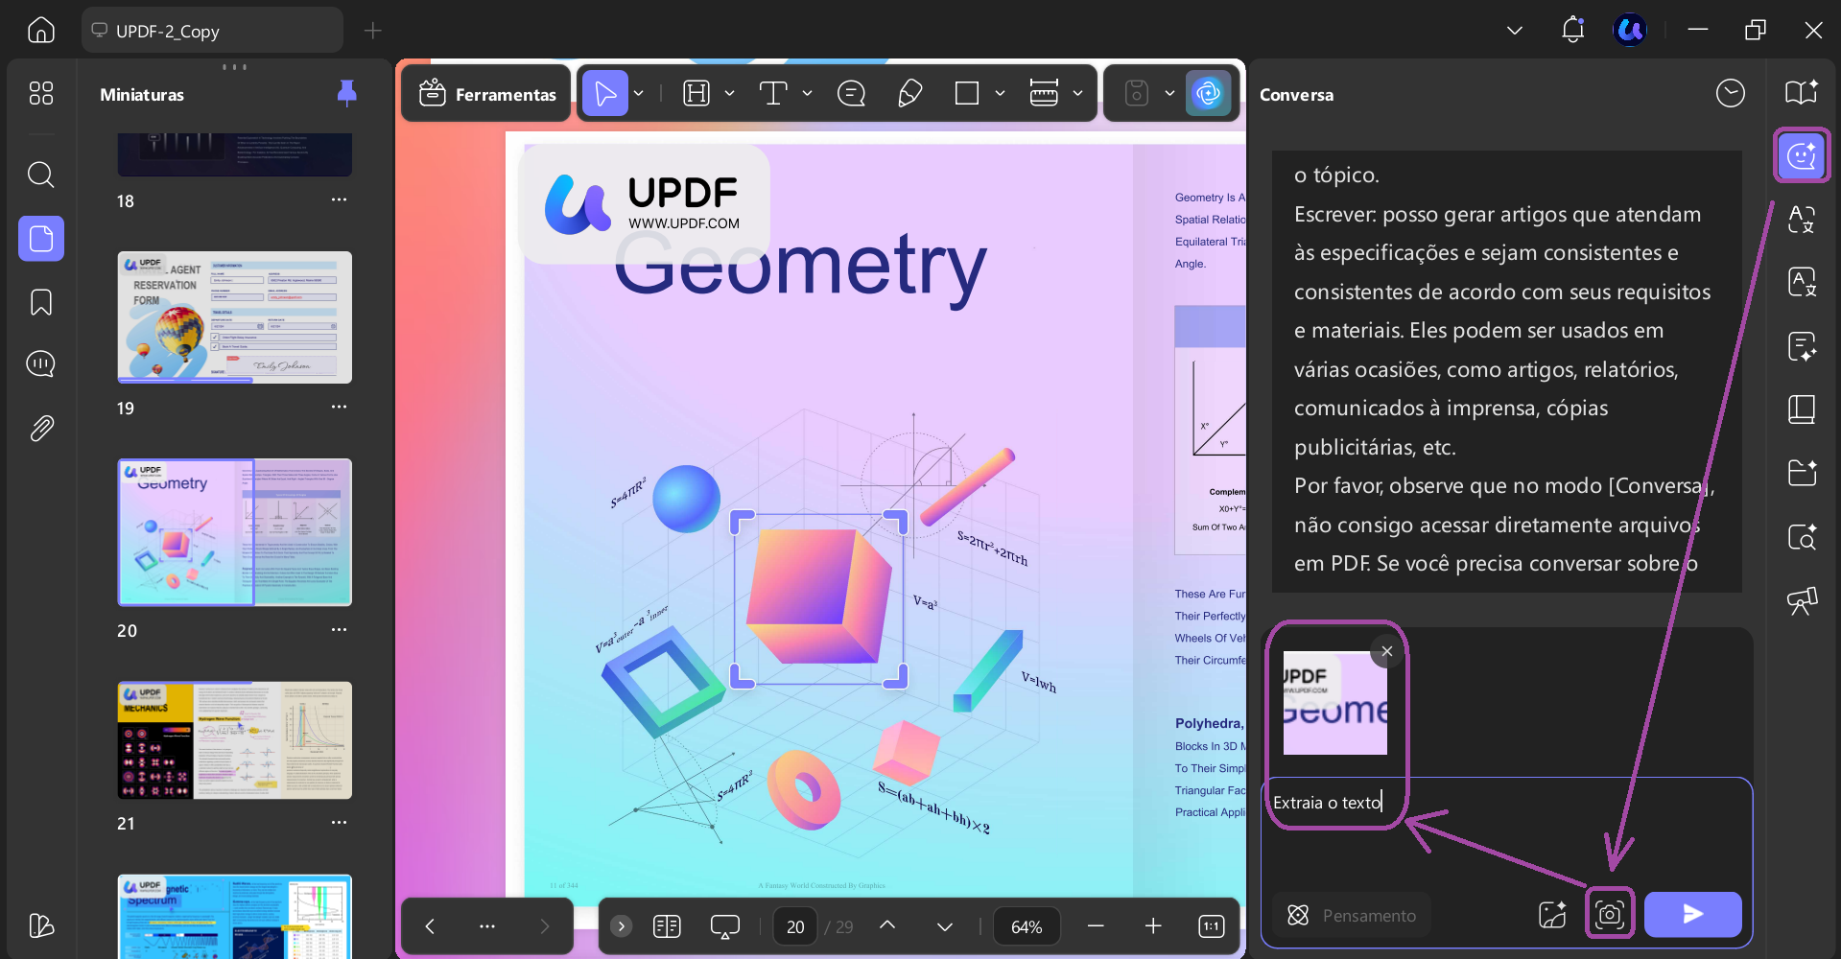Select page 21 Mechanics thumbnail

(235, 740)
